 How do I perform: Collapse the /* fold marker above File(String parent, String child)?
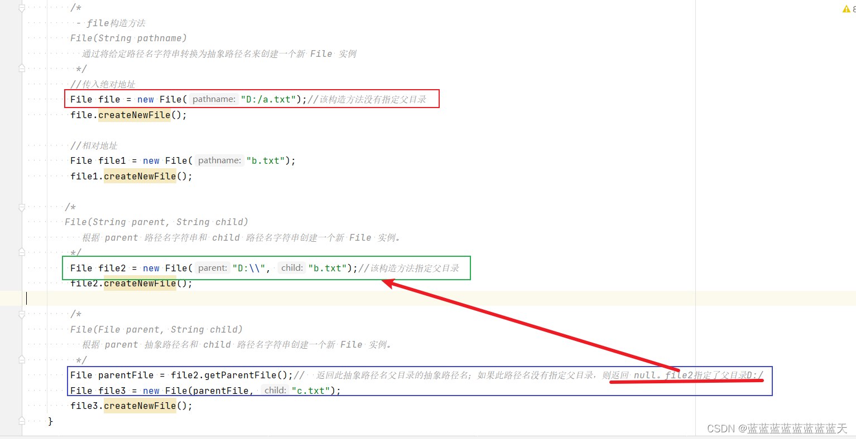tap(22, 207)
